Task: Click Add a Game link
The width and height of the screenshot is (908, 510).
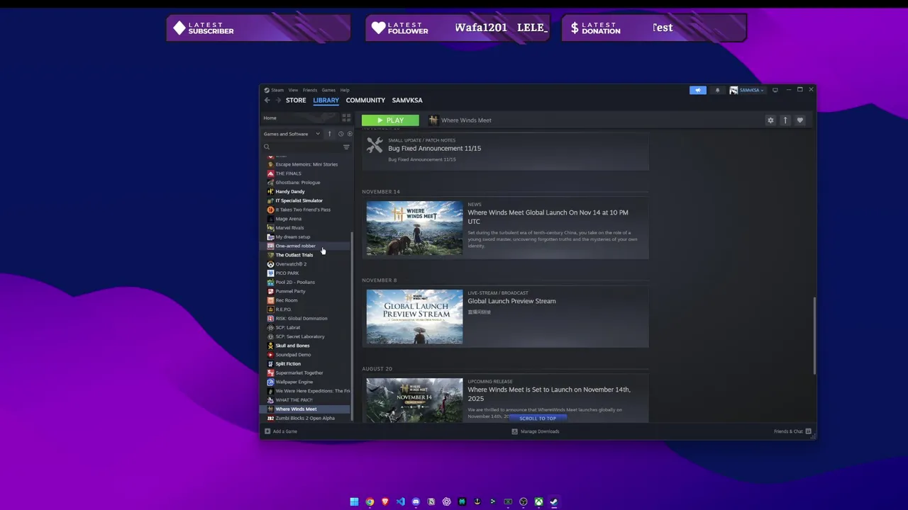Action: pos(285,431)
